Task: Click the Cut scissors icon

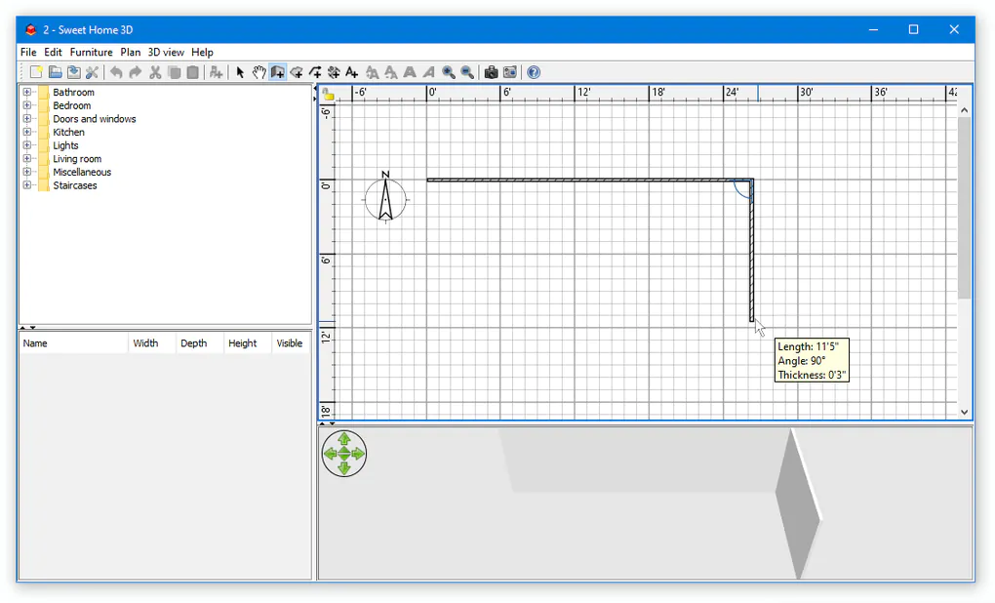Action: [155, 72]
